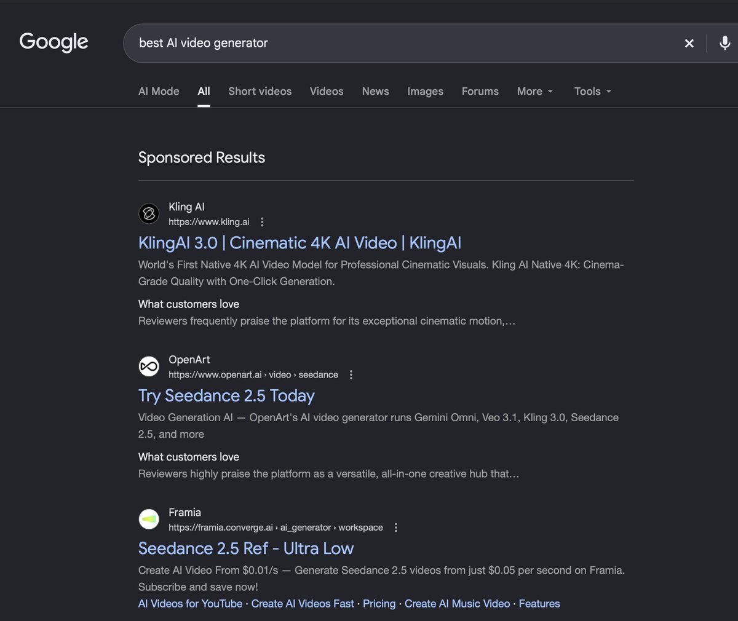Switch to the AI Mode tab
Image resolution: width=738 pixels, height=621 pixels.
[159, 91]
